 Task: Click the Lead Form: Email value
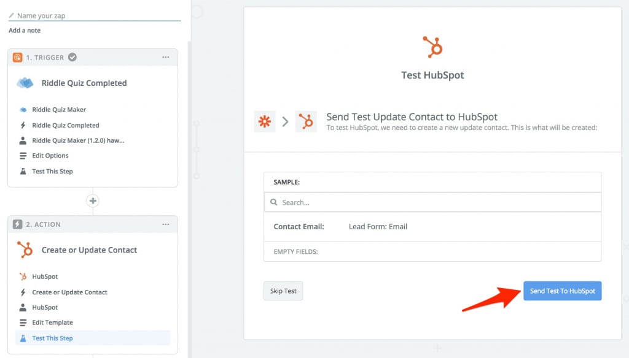[x=378, y=227]
